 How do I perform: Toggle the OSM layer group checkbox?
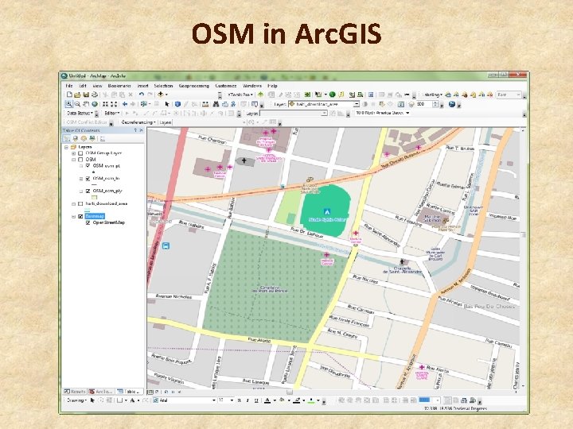coord(80,160)
